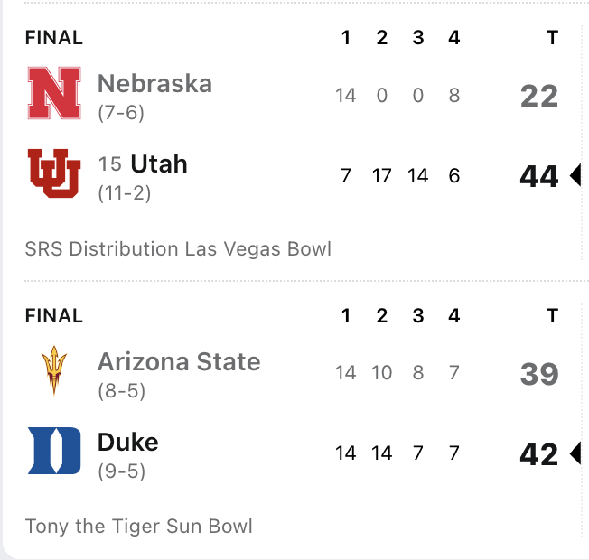Click the winner arrow beside Utah's 44
Screen dimensions: 589x560
point(575,176)
